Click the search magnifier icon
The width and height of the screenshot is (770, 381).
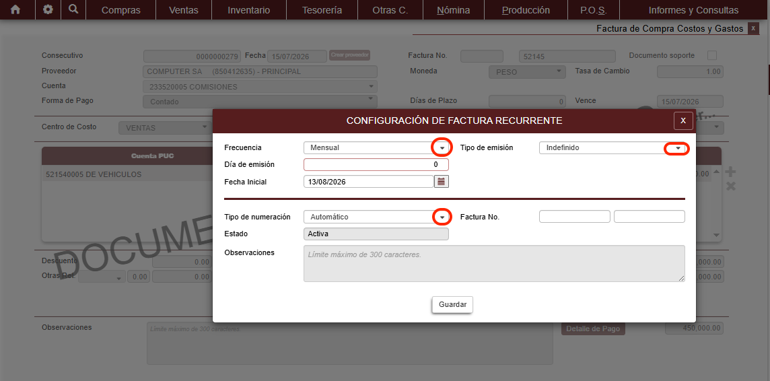tap(73, 9)
